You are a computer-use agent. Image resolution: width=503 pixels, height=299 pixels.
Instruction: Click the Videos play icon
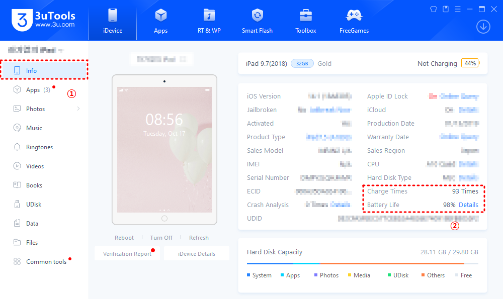tap(17, 166)
